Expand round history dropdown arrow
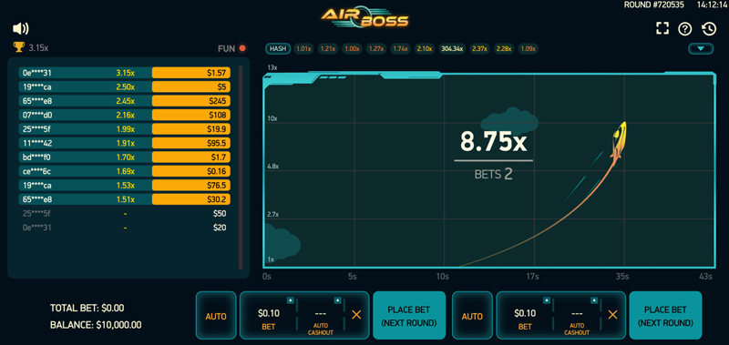The width and height of the screenshot is (729, 345). (x=701, y=48)
